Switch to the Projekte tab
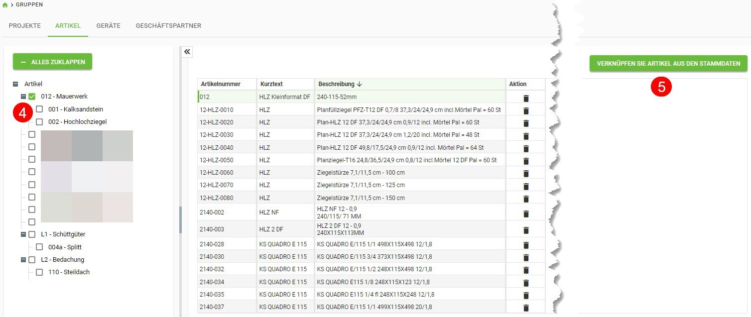This screenshot has height=317, width=751. coord(25,26)
